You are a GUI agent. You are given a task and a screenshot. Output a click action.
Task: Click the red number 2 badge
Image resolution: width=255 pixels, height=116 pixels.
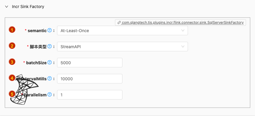tap(12, 46)
